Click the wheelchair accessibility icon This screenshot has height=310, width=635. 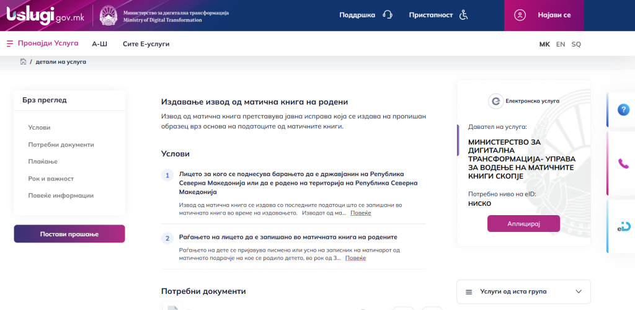tap(463, 15)
